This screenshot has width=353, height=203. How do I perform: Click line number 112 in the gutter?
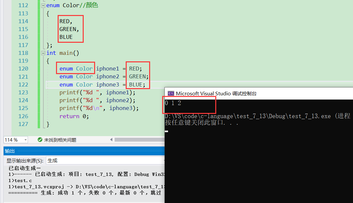click(23, 6)
